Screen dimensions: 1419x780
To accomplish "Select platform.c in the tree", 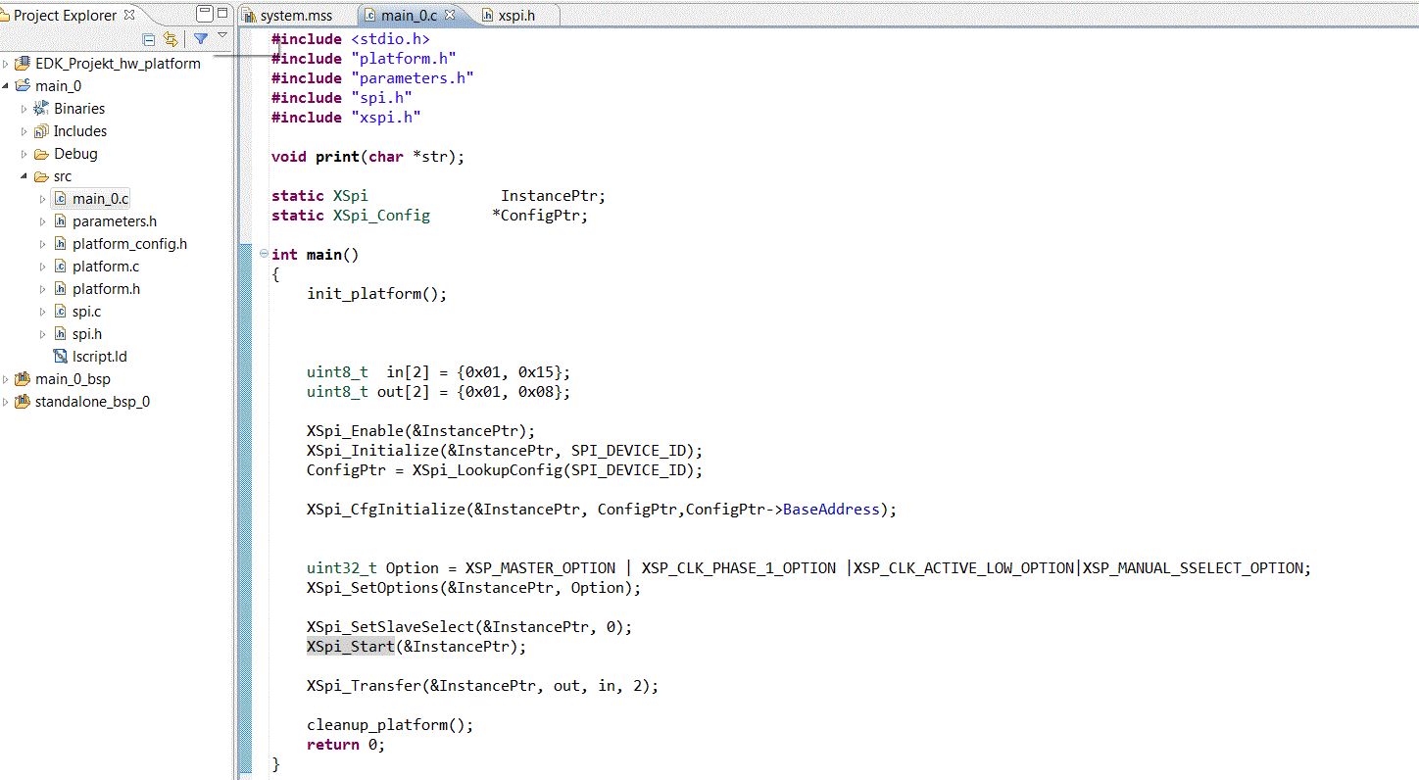I will pyautogui.click(x=106, y=267).
